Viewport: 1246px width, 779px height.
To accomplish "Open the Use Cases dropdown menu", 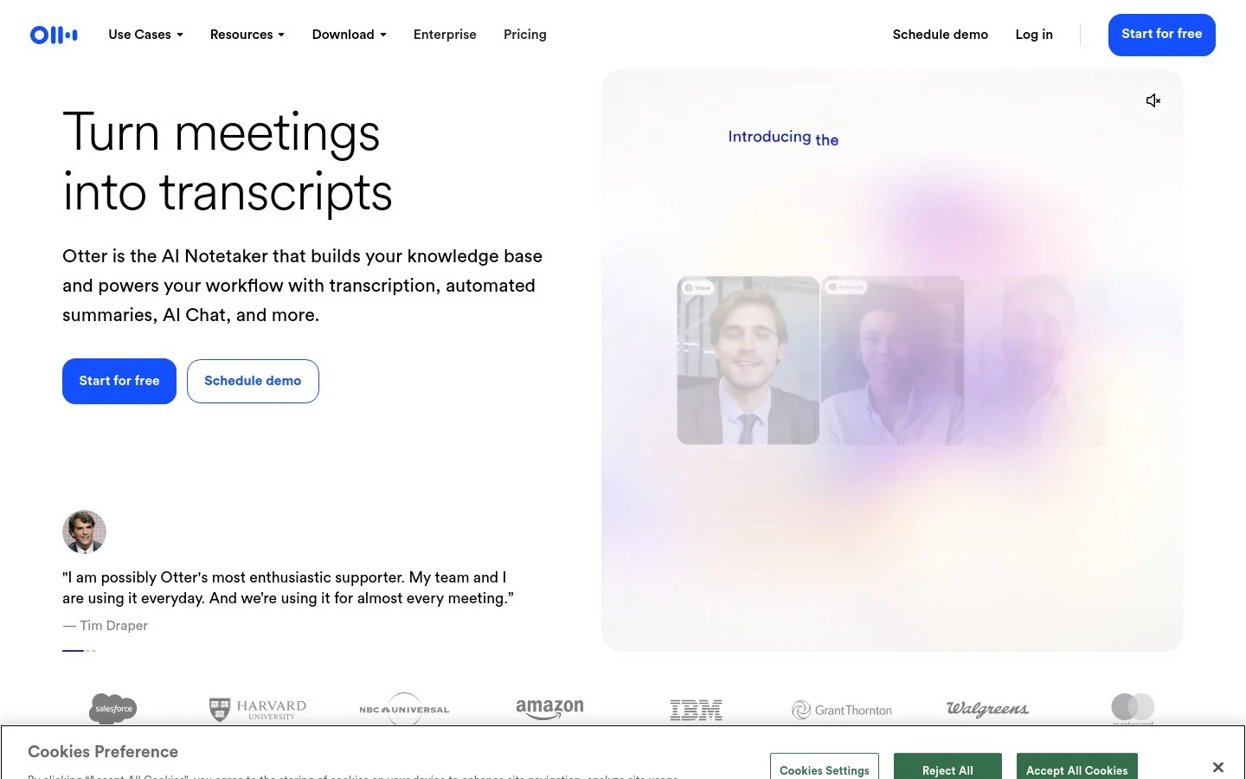I will (145, 35).
